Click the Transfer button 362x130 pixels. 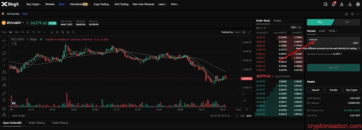(x=333, y=90)
